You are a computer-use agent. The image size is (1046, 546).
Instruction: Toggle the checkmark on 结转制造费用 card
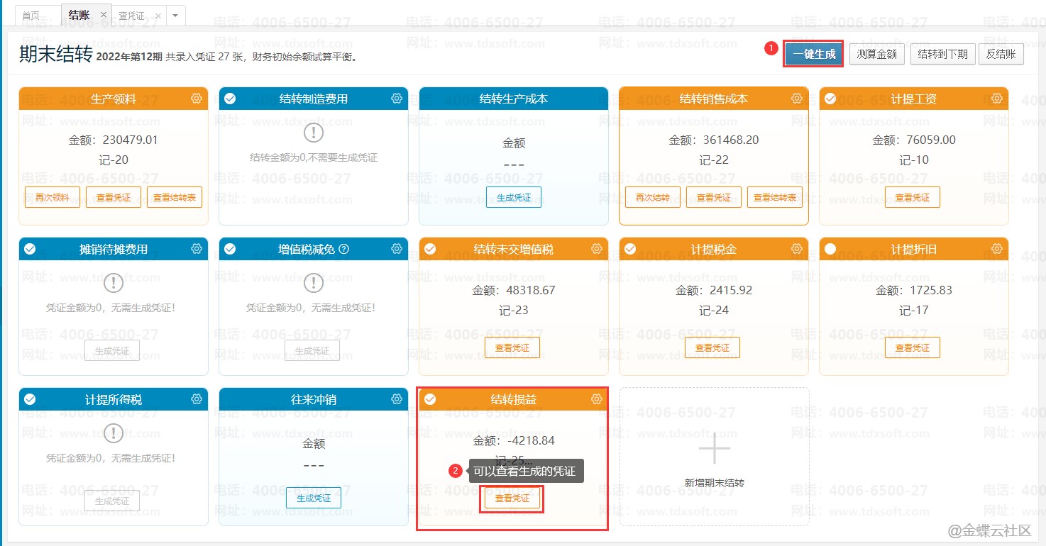pyautogui.click(x=230, y=99)
